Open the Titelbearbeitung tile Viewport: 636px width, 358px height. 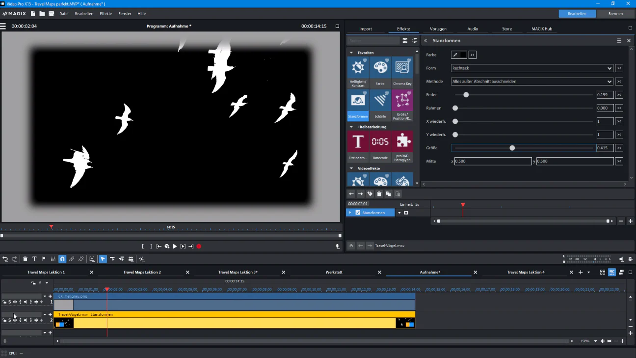[358, 147]
